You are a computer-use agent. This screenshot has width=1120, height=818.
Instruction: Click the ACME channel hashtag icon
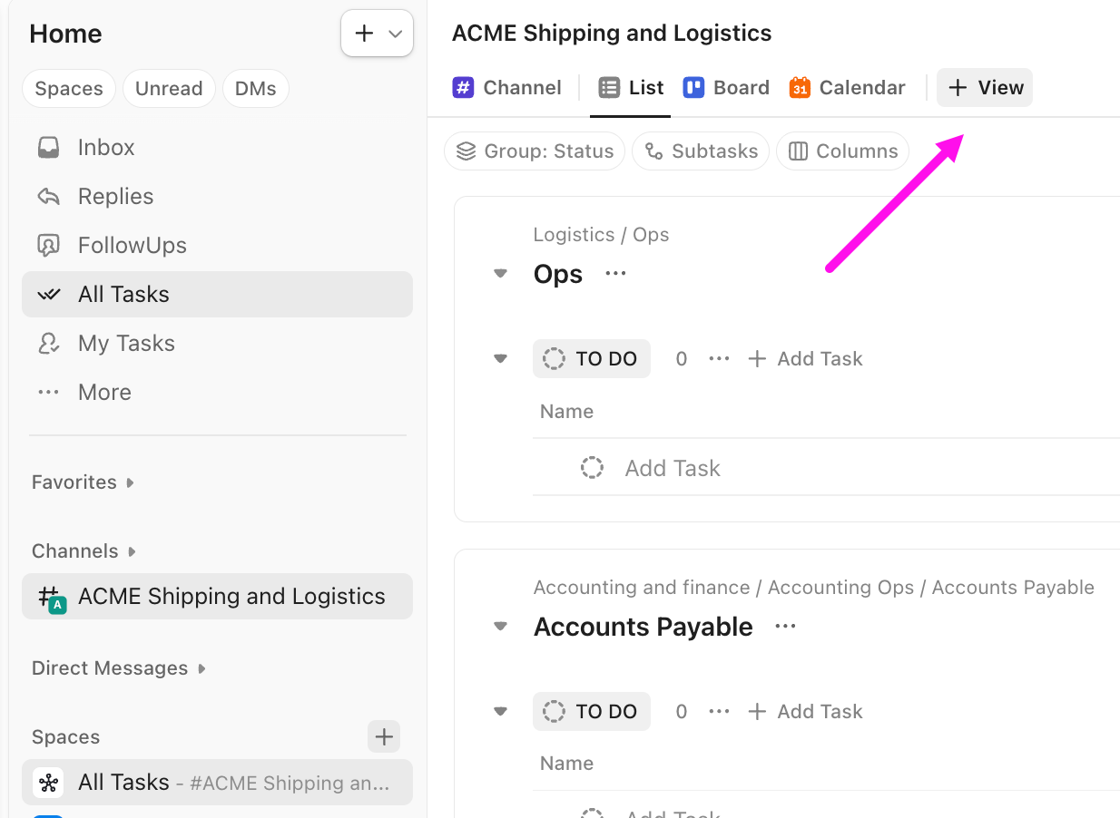[x=50, y=597]
